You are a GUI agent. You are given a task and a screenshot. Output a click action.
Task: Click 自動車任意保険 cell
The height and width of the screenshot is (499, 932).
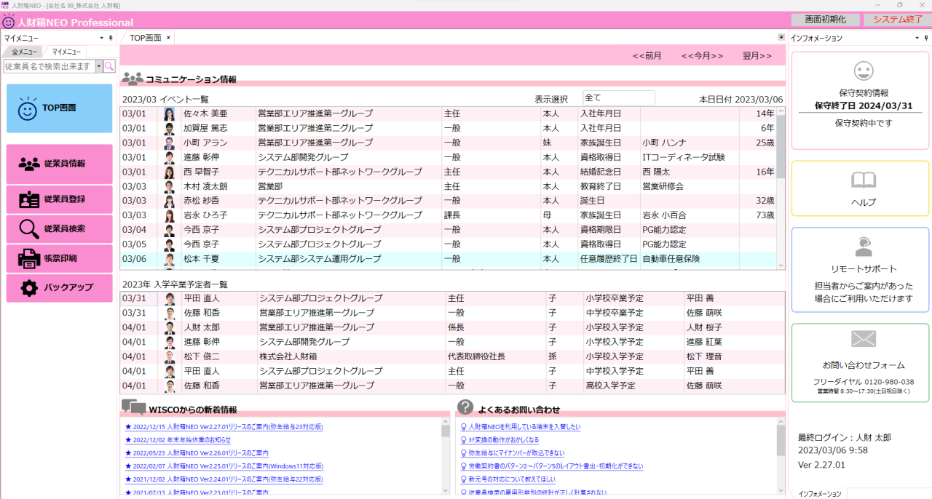[x=690, y=259]
